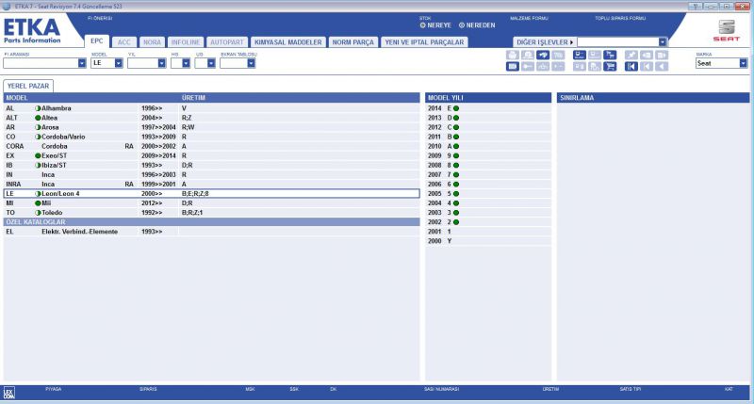The image size is (754, 404).
Task: Switch to the NORA tab
Action: point(152,42)
